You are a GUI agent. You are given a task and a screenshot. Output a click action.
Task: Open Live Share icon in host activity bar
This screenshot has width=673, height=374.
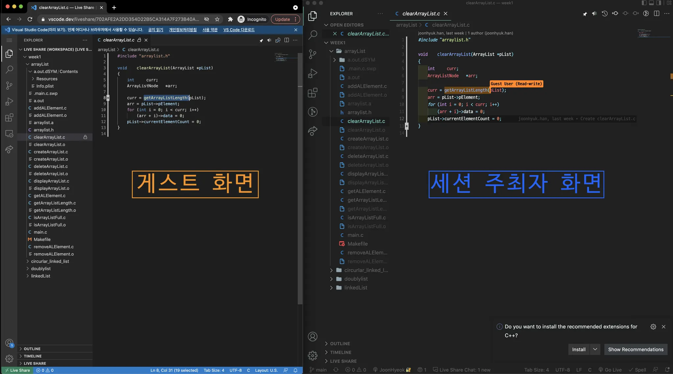tap(313, 131)
